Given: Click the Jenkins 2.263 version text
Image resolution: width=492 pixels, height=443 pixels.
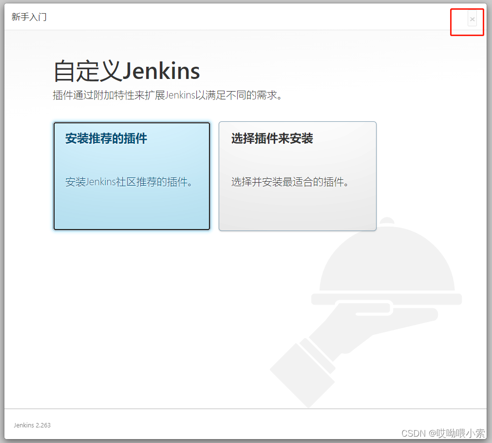Looking at the screenshot, I should point(32,425).
